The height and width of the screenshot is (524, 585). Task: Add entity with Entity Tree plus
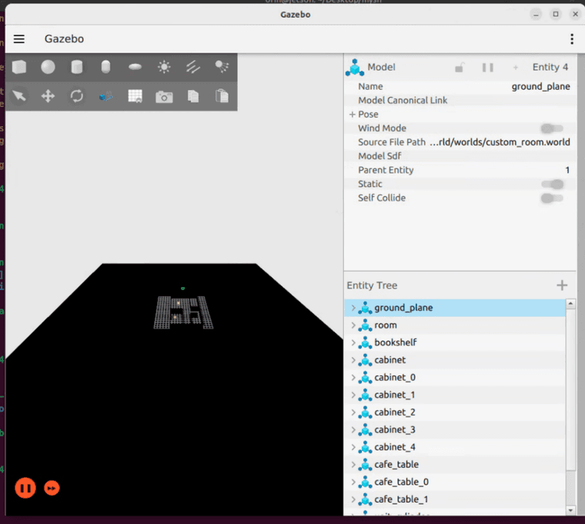(562, 285)
